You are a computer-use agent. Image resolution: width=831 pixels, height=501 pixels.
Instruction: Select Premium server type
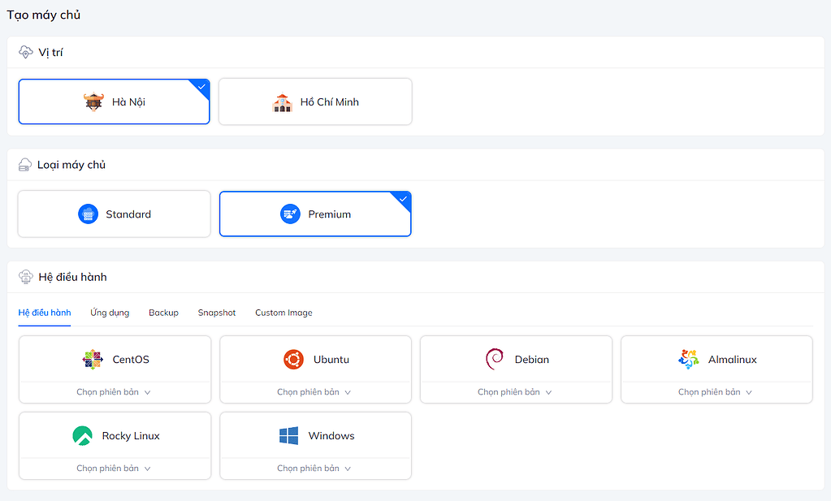click(315, 214)
